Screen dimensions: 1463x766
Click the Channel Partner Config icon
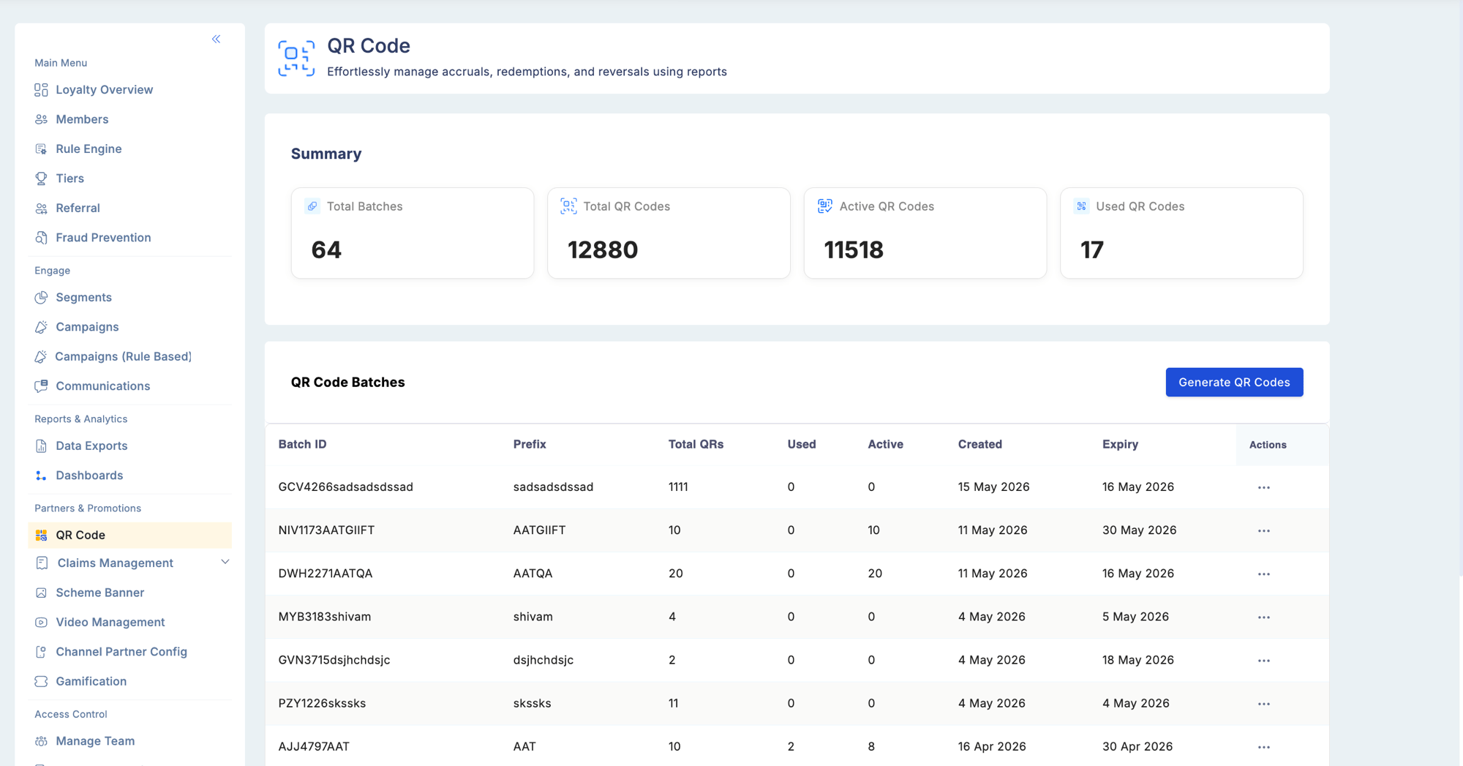pos(41,652)
